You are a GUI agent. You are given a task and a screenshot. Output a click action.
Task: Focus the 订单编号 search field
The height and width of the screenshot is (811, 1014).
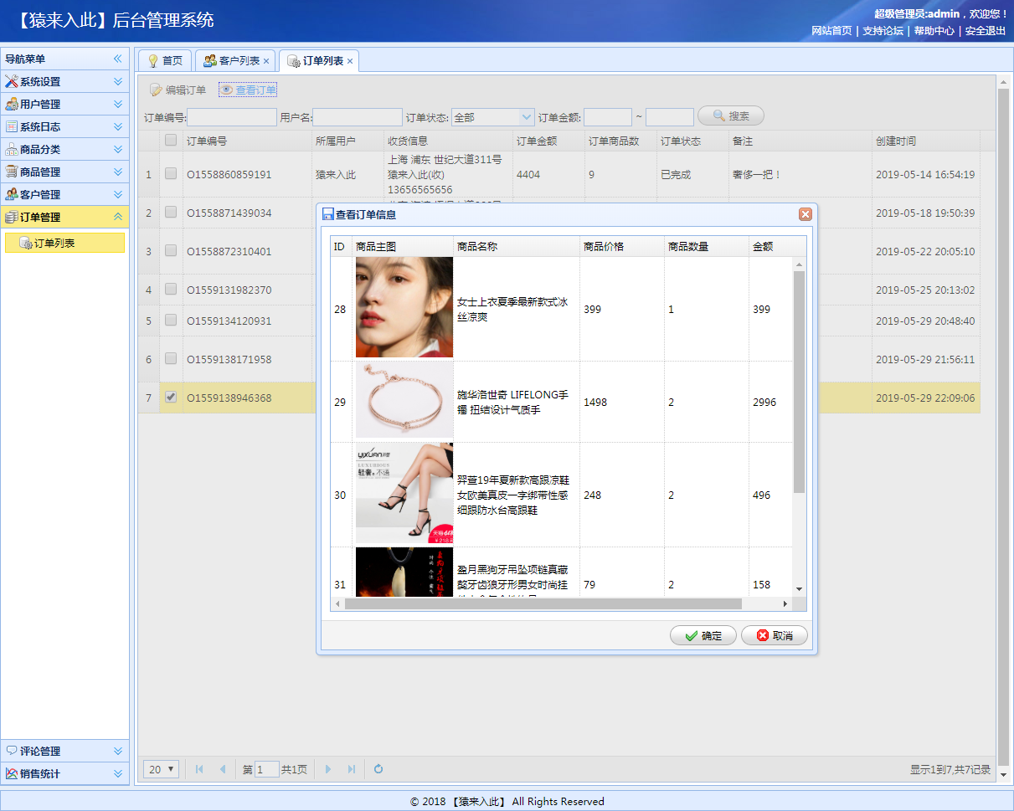232,117
